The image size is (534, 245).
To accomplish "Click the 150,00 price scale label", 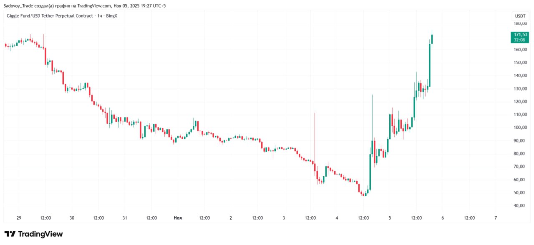I will (x=520, y=62).
